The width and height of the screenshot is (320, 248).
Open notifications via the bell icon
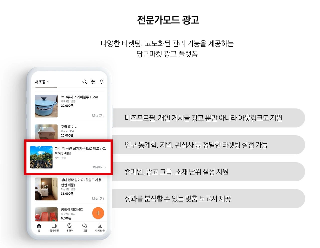click(x=101, y=82)
